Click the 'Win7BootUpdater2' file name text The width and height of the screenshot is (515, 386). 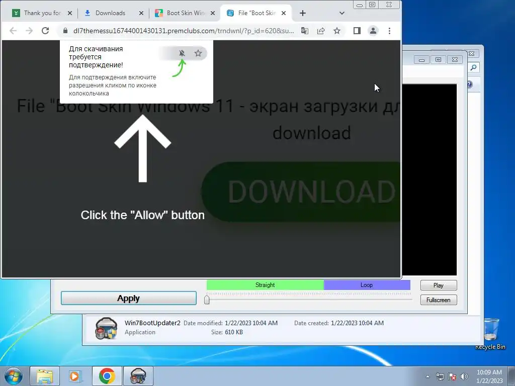coord(152,323)
